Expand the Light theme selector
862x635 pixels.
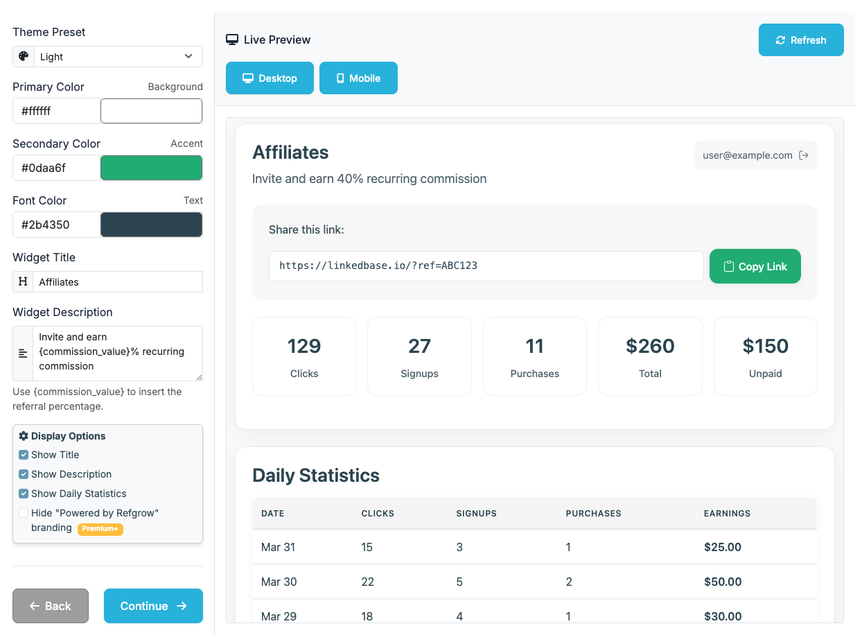[118, 56]
